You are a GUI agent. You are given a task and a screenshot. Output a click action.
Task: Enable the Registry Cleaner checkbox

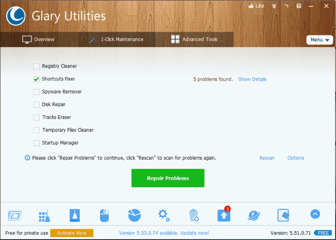(37, 67)
